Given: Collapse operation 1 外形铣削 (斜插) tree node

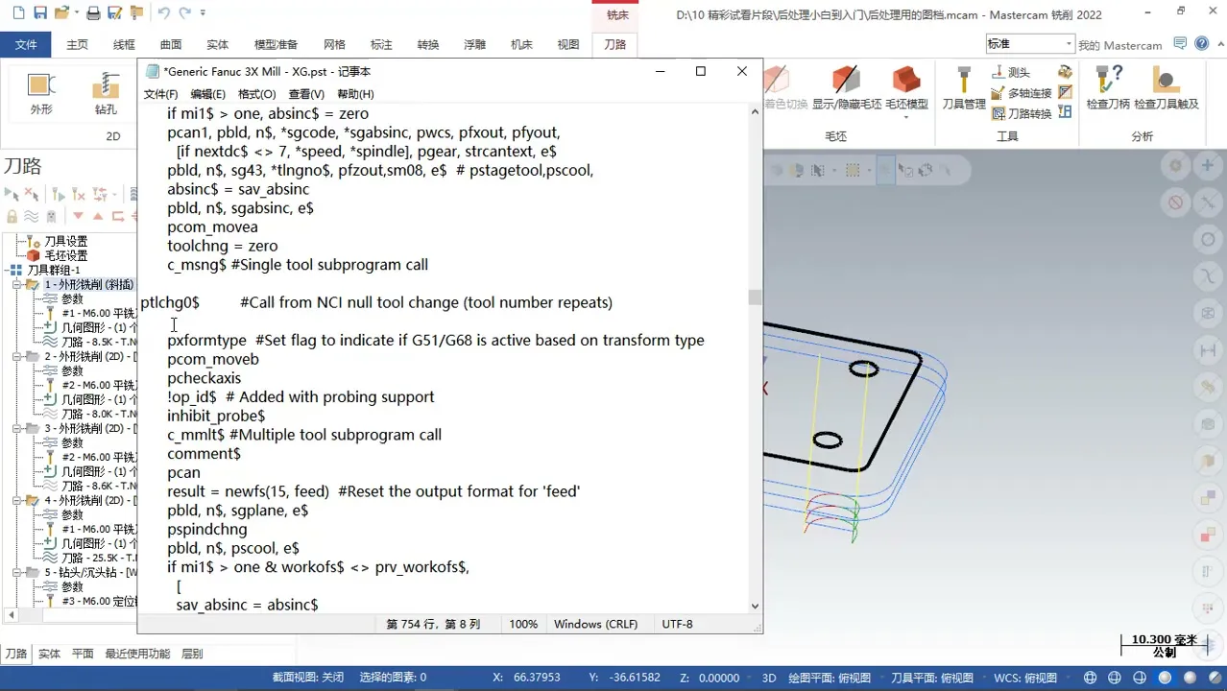Looking at the screenshot, I should [x=17, y=285].
